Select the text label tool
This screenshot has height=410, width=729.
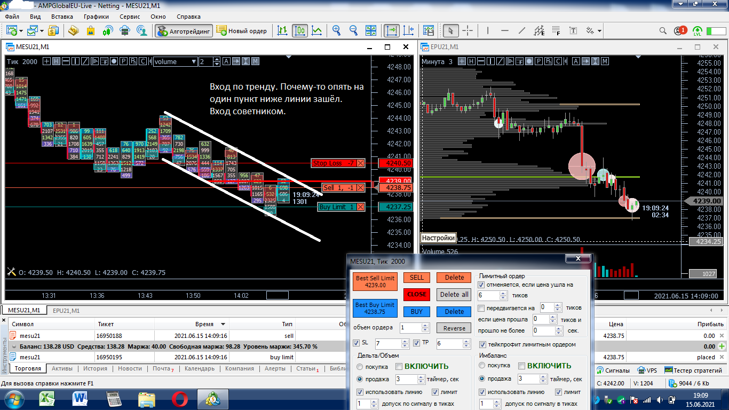pos(573,30)
